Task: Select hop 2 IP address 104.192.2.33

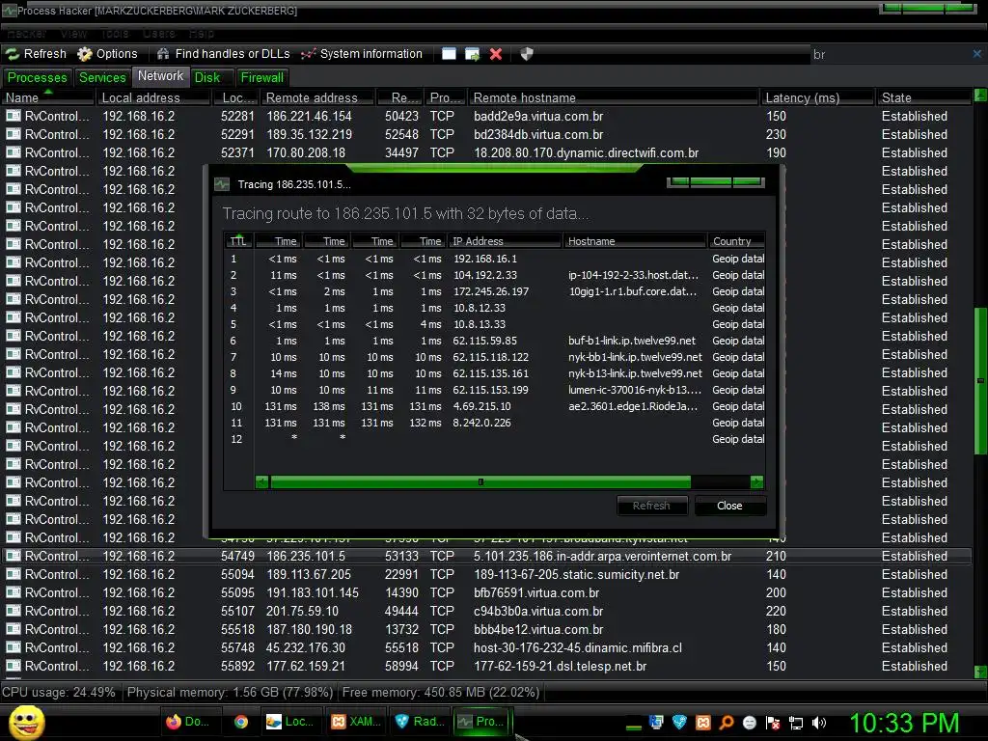Action: click(x=485, y=275)
